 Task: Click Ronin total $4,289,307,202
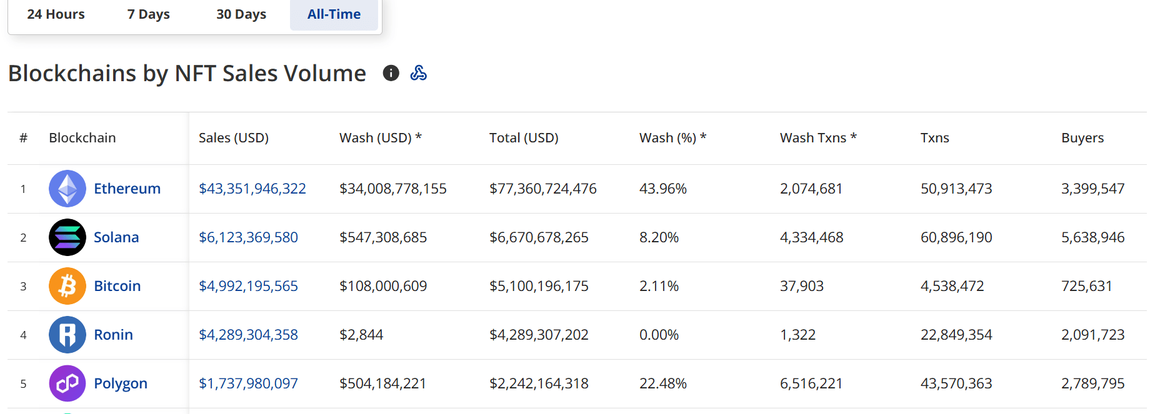point(539,335)
